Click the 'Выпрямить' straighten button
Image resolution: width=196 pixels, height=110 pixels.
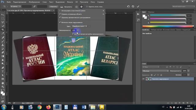tap(67, 7)
